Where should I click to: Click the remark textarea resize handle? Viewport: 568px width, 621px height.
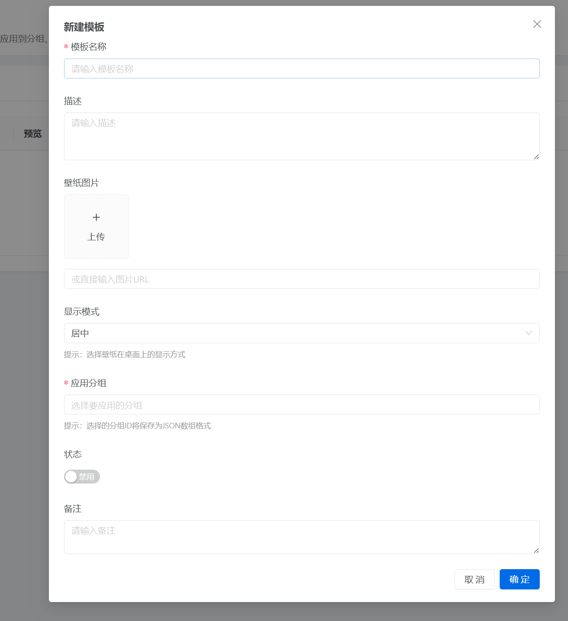coord(537,549)
